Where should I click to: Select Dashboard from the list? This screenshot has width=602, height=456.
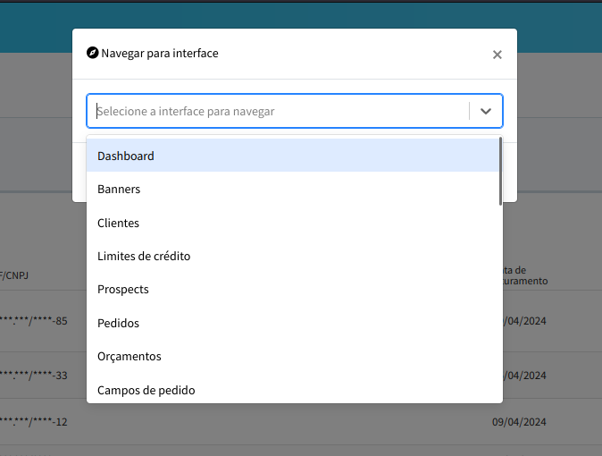(293, 156)
